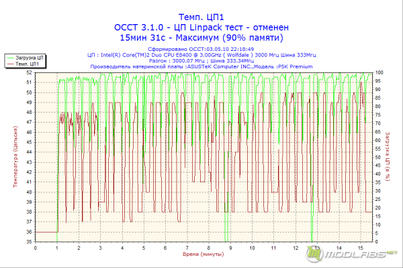
Task: Click the 'Загрузка ЦП (в %)' right axis label
Action: tap(388, 156)
